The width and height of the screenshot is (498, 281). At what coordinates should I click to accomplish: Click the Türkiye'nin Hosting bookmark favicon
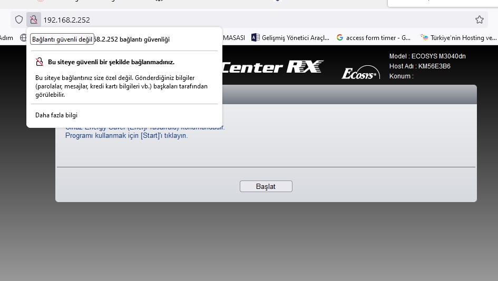click(424, 37)
